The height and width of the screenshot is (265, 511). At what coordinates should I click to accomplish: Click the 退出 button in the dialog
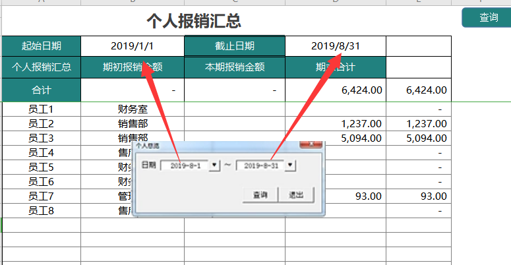[296, 195]
